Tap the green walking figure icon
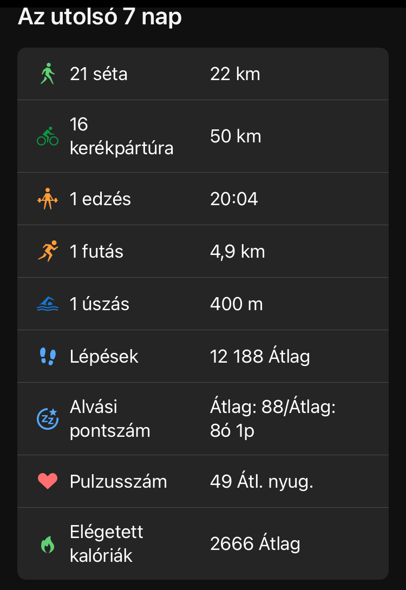This screenshot has height=590, width=406. (x=48, y=74)
